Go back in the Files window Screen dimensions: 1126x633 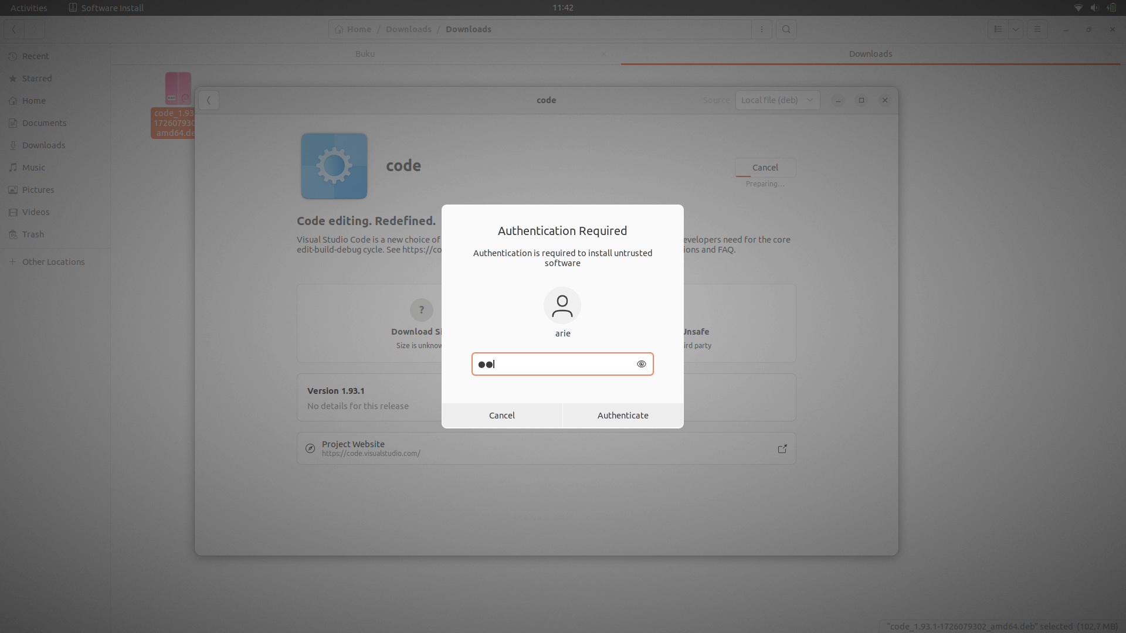[x=14, y=29]
